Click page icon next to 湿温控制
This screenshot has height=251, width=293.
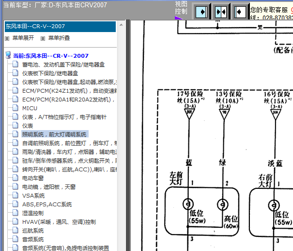pyautogui.click(x=15, y=213)
